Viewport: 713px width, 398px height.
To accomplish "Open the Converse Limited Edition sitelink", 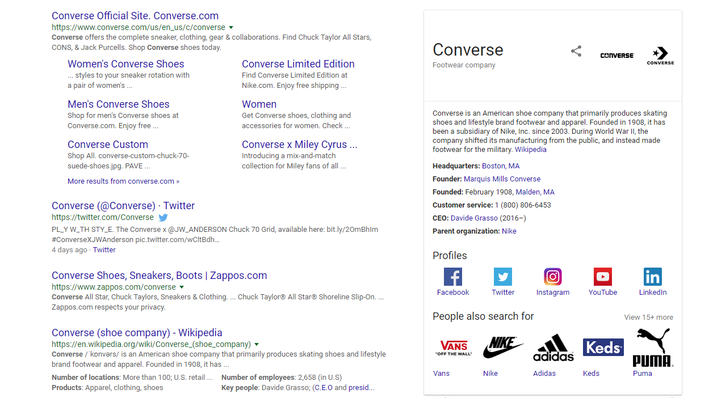I will (298, 64).
